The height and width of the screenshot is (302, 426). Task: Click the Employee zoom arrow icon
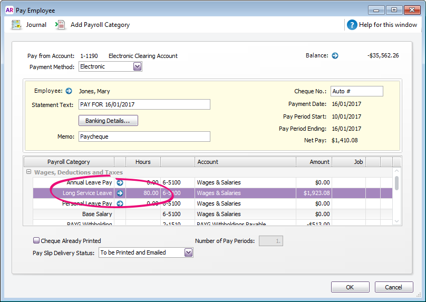(69, 91)
